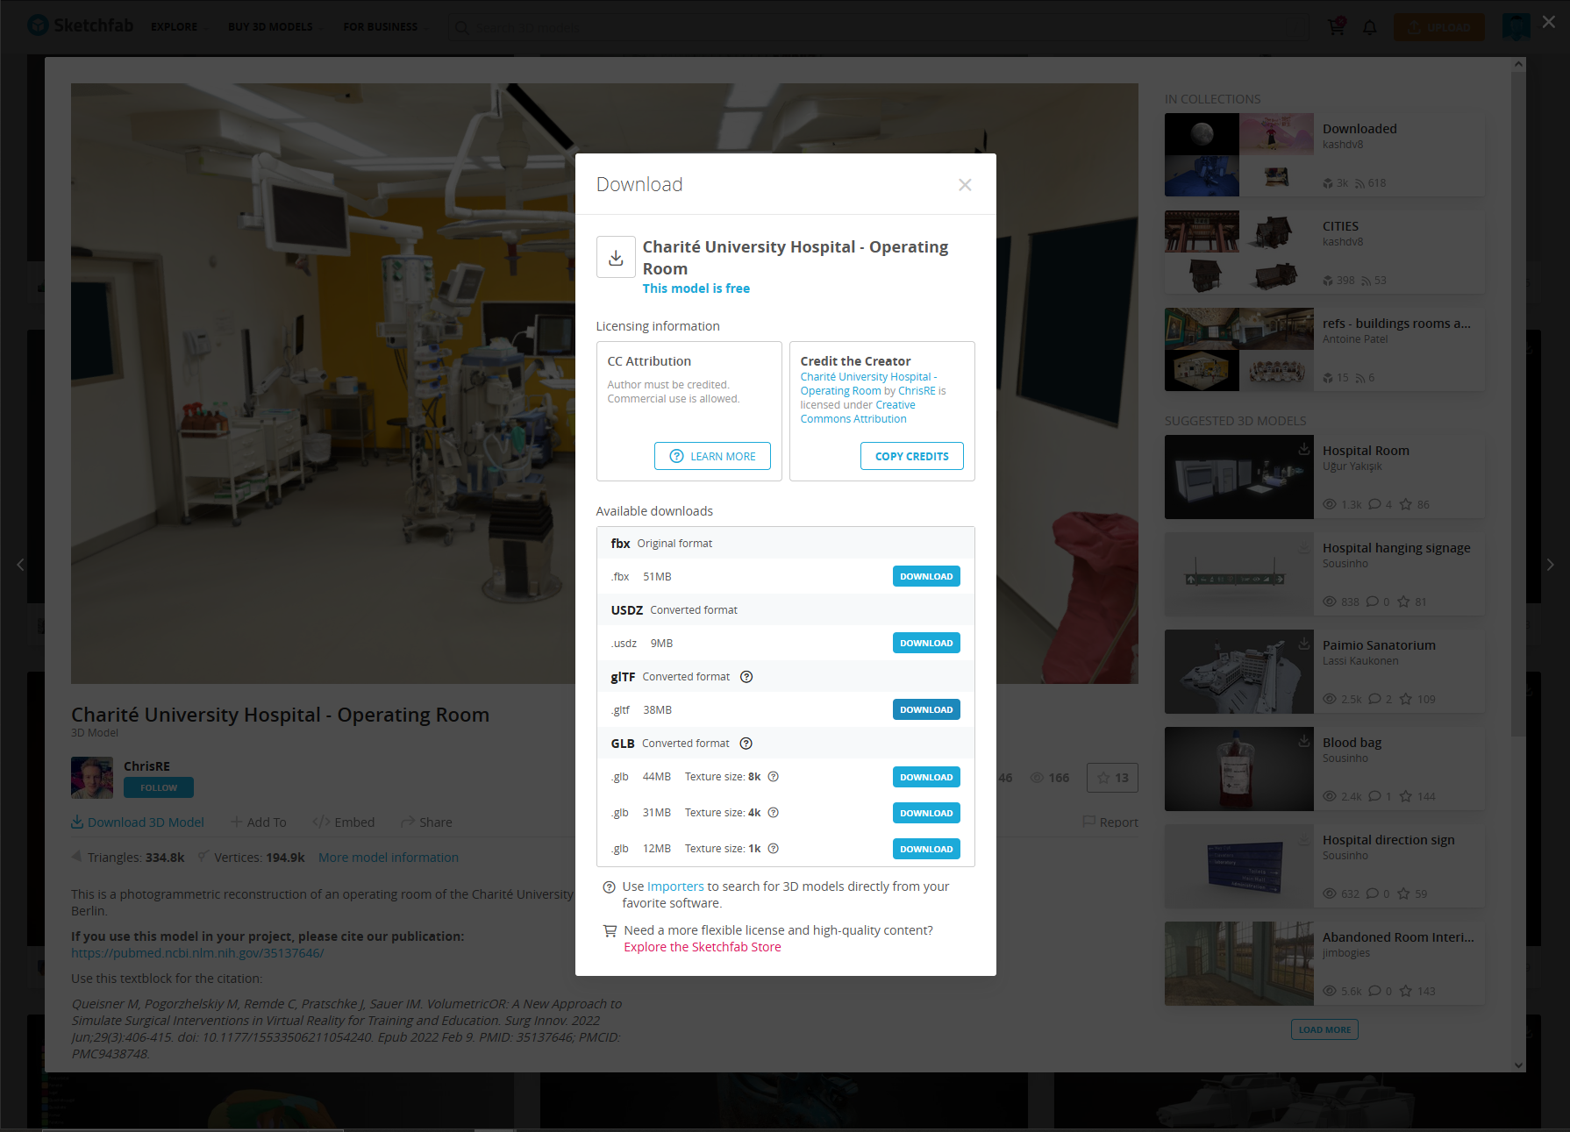Close the model overlay with top-right X
This screenshot has height=1132, width=1570.
(1549, 22)
